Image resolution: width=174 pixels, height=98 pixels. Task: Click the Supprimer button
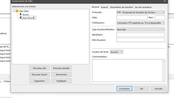coord(39,81)
